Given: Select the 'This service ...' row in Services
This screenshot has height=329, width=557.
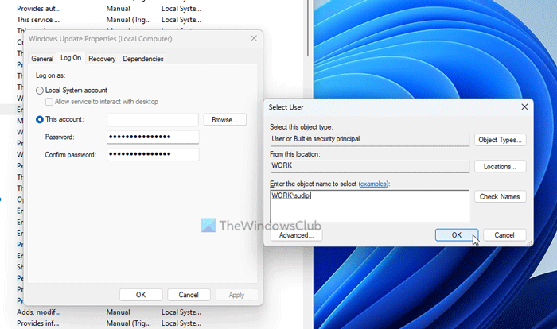Looking at the screenshot, I should tap(109, 20).
